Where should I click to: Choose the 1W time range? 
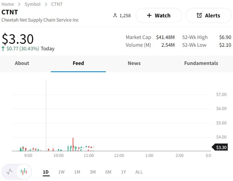point(61,172)
